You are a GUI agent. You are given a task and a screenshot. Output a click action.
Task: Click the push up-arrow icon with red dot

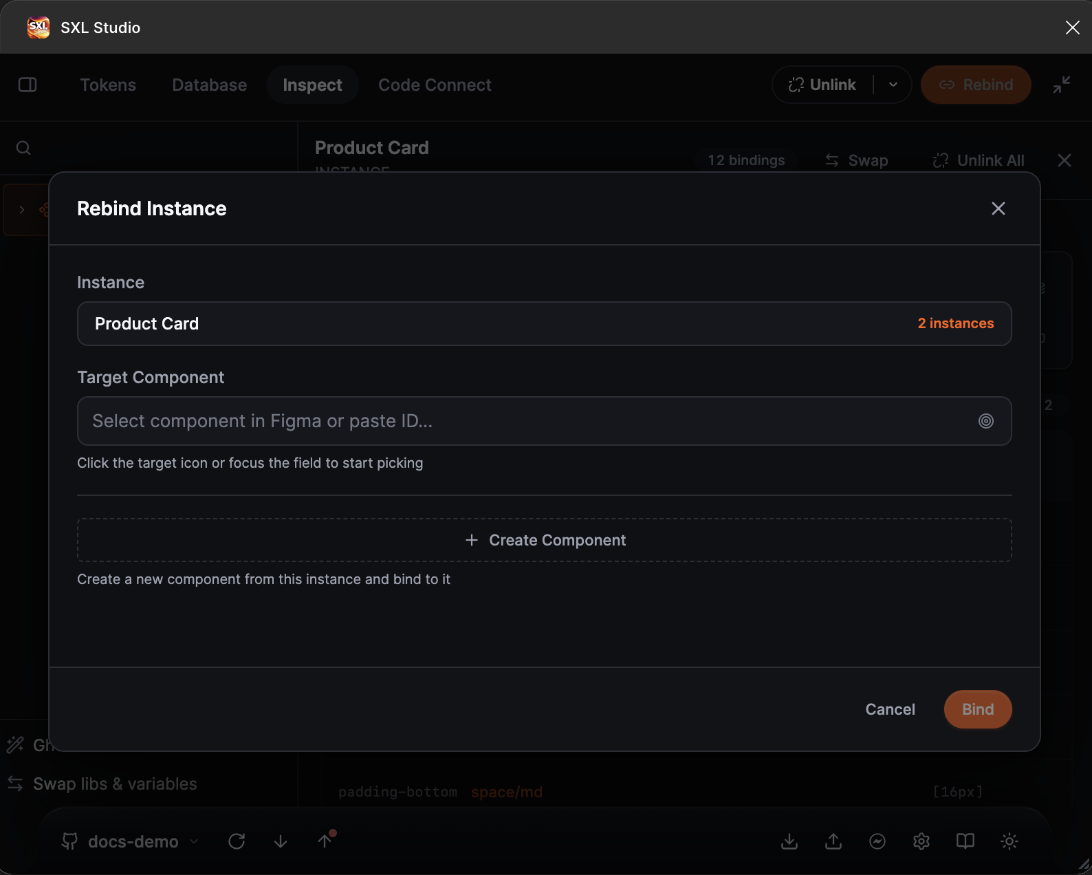326,840
